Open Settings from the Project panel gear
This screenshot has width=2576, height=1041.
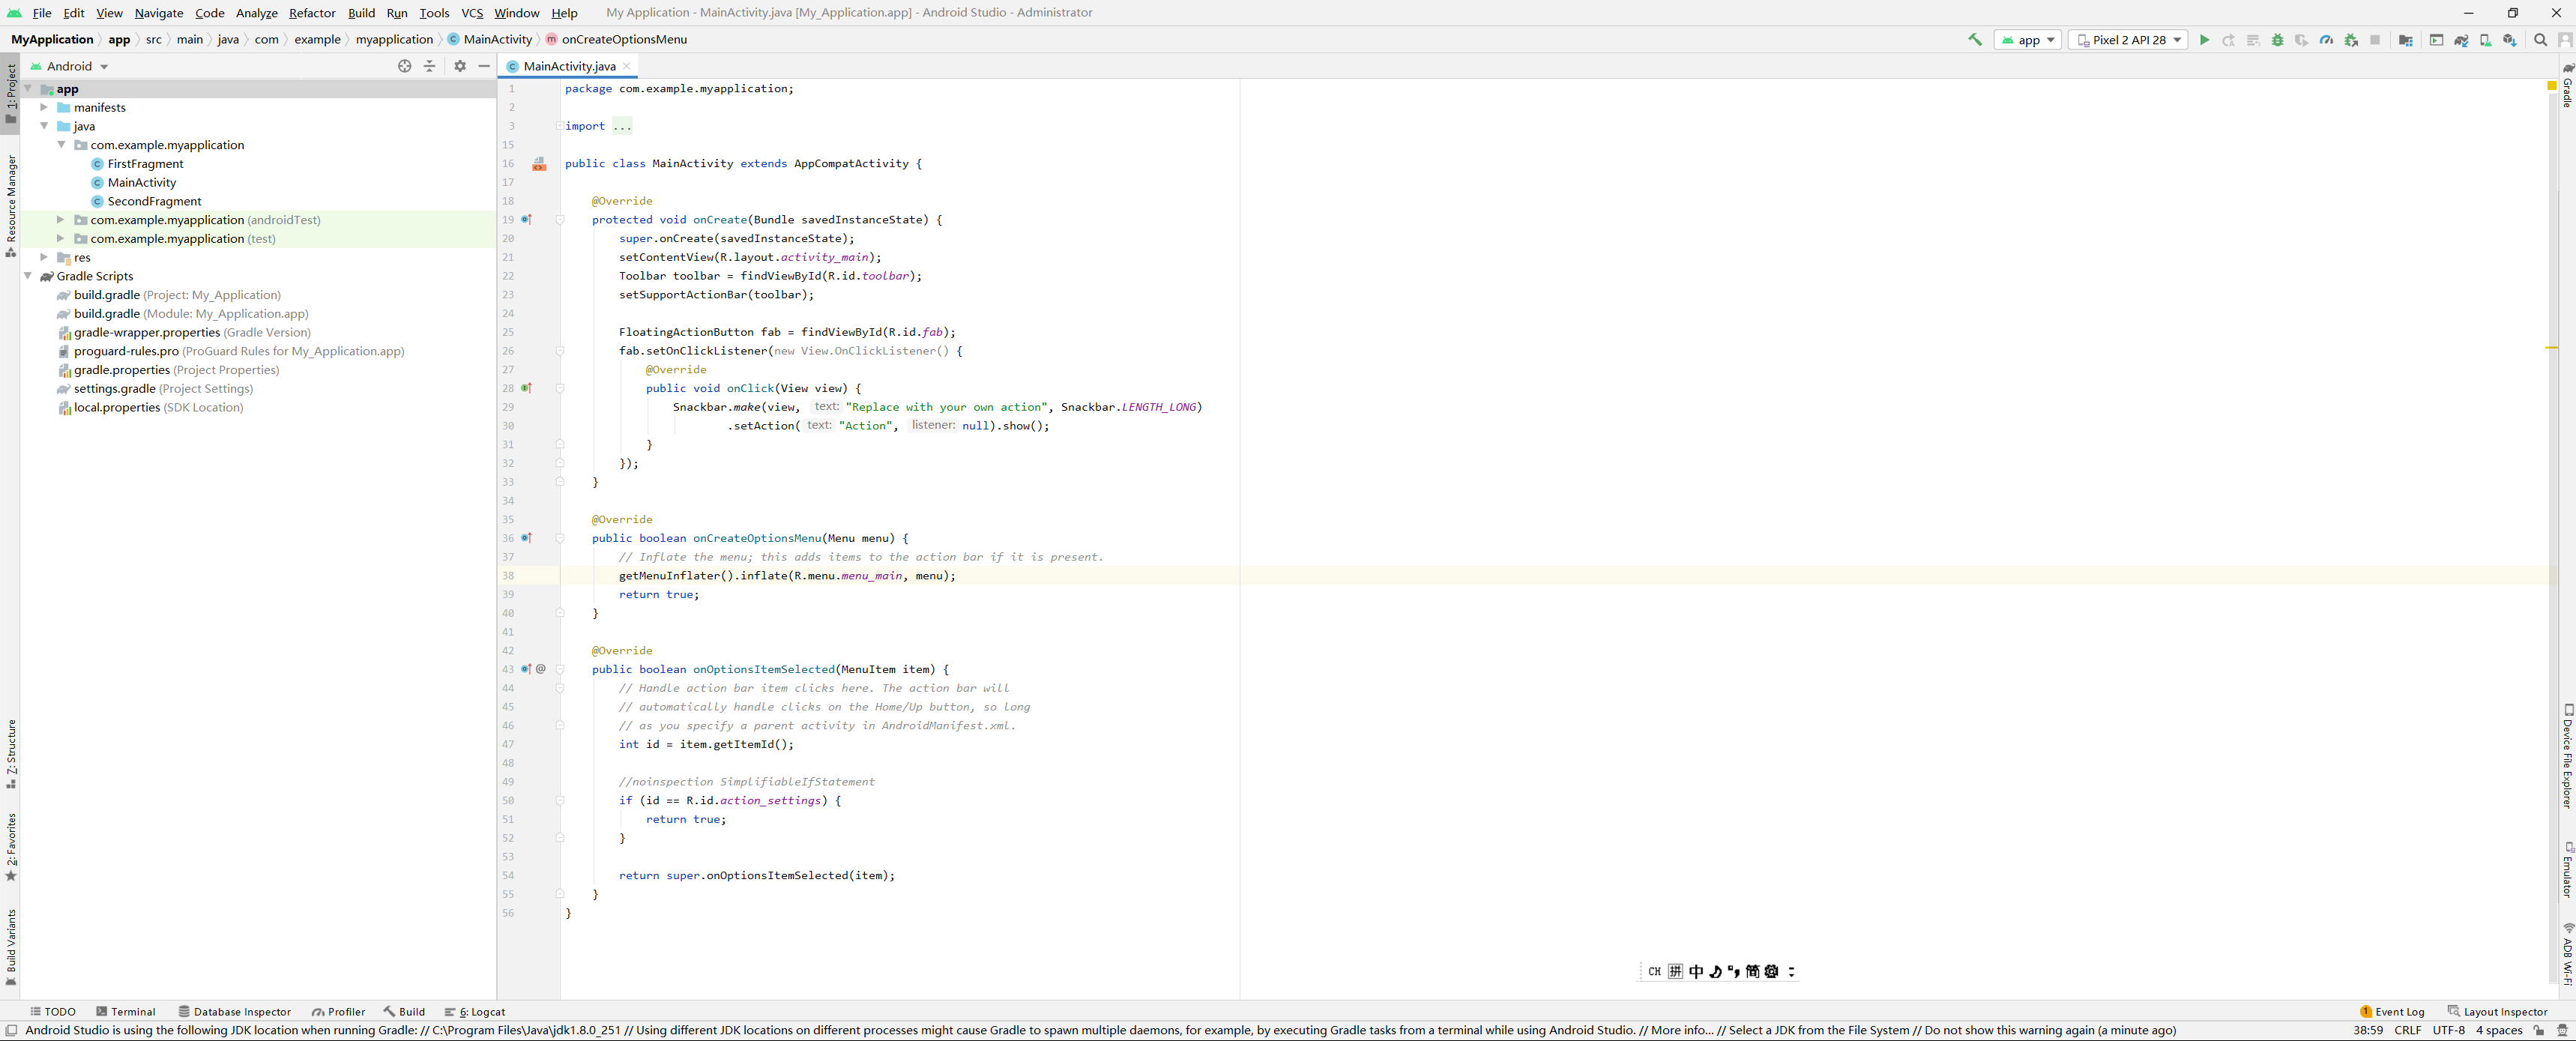tap(459, 66)
